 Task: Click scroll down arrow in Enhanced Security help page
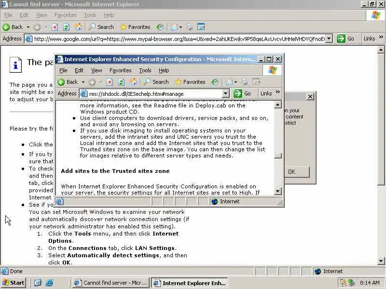coord(278,191)
